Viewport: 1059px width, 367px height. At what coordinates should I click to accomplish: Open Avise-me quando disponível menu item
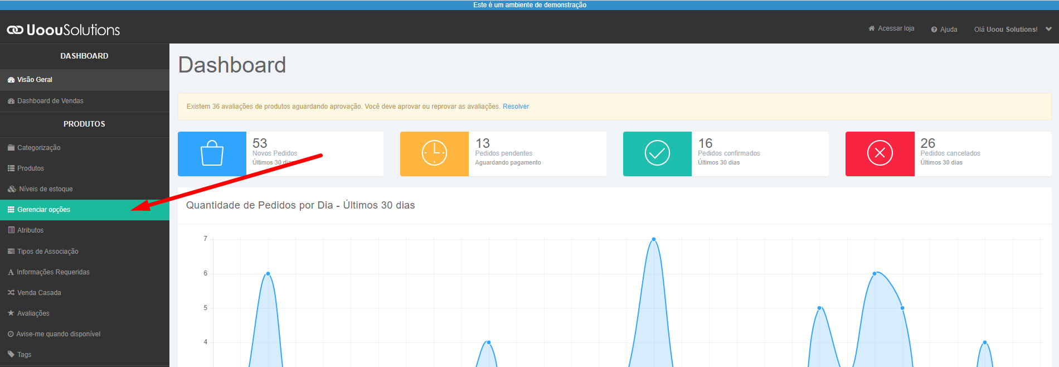click(85, 334)
